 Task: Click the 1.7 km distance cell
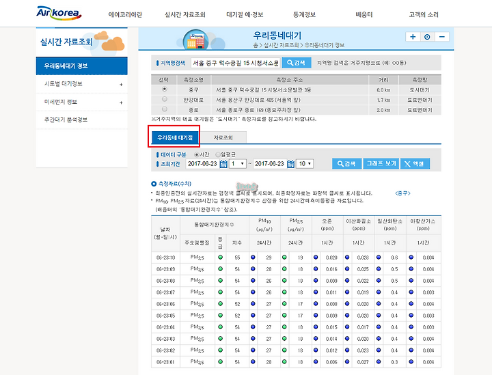point(383,100)
